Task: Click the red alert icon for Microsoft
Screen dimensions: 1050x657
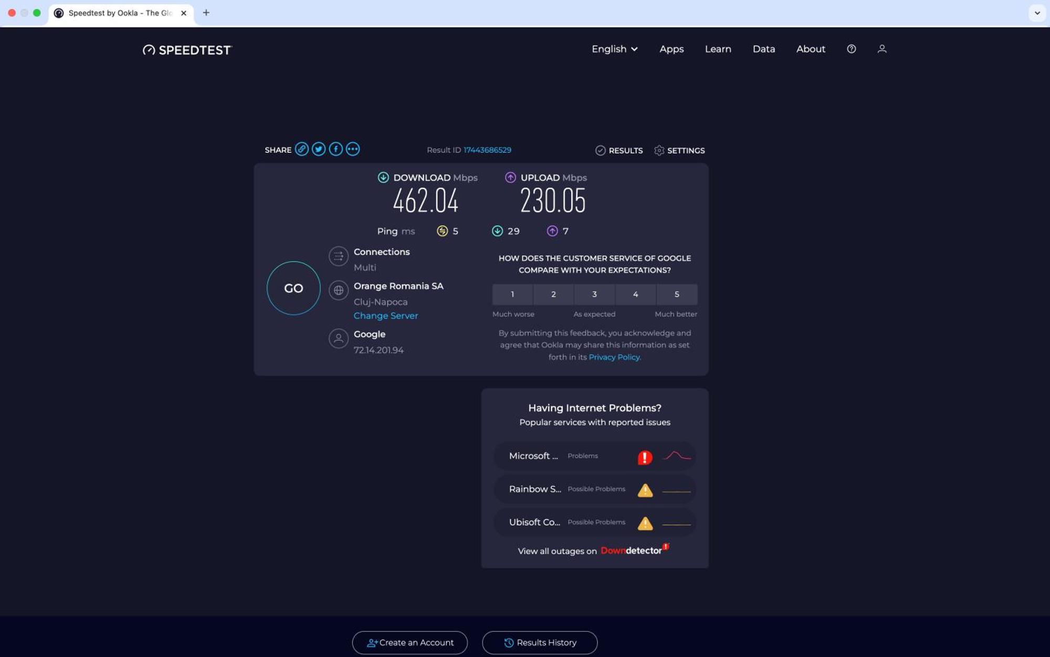Action: tap(645, 457)
